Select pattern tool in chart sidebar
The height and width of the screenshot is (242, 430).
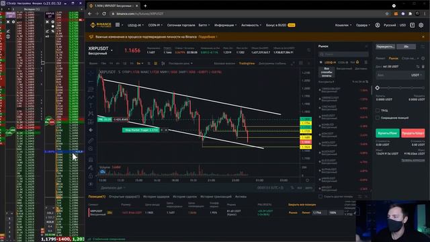(91, 114)
